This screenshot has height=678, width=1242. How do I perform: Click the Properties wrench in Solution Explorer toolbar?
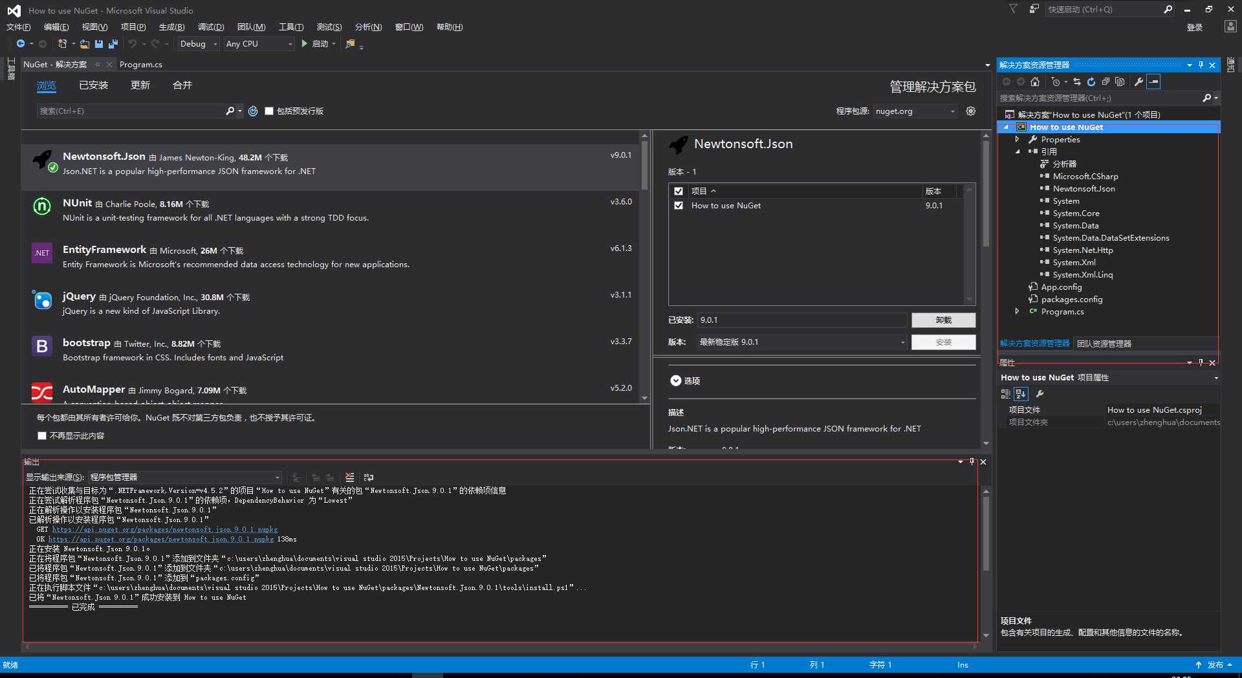[x=1139, y=82]
